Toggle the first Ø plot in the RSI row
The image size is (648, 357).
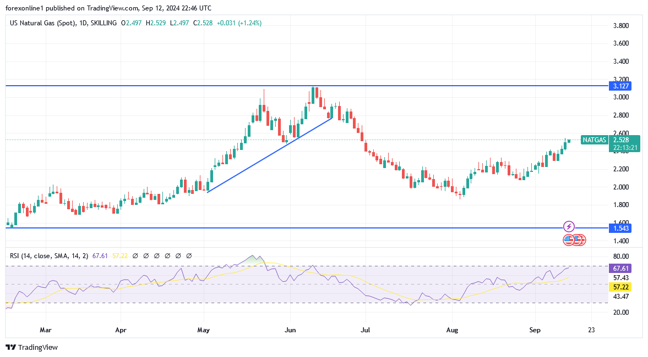[x=136, y=255]
